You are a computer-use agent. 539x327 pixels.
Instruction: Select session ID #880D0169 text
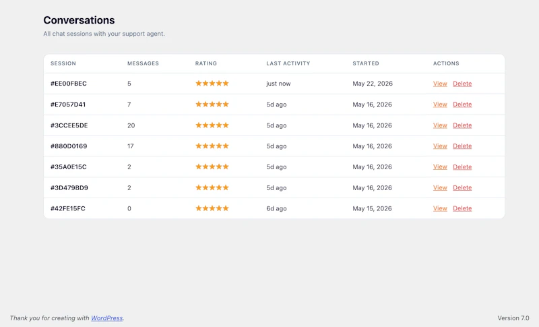click(x=69, y=146)
